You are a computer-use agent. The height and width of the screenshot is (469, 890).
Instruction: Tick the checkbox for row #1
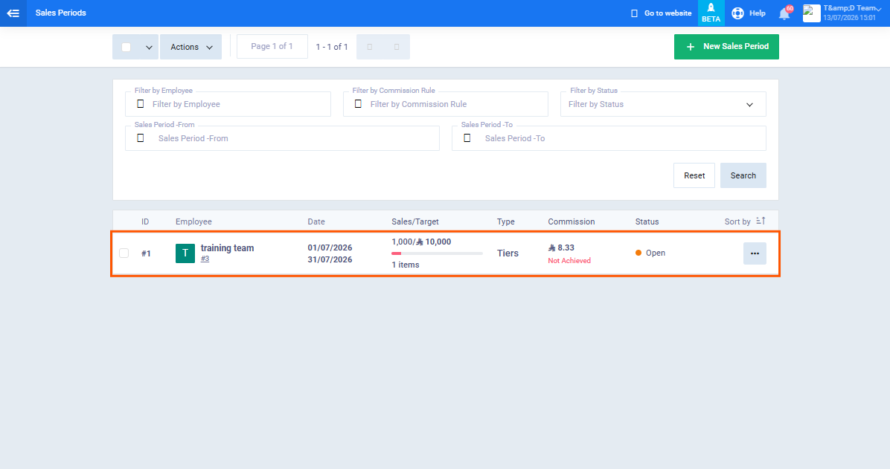point(124,253)
